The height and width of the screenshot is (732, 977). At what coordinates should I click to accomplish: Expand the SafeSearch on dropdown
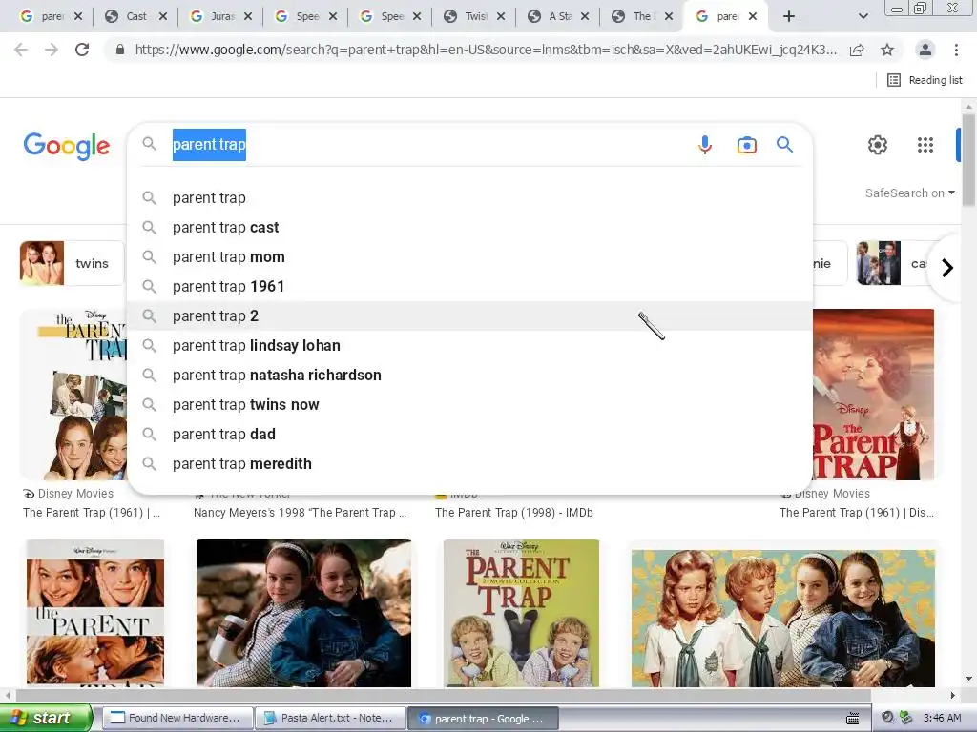(909, 193)
